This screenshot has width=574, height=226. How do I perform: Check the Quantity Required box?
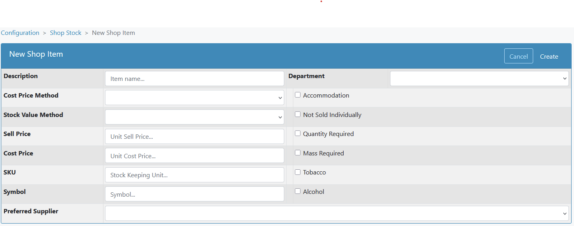298,133
